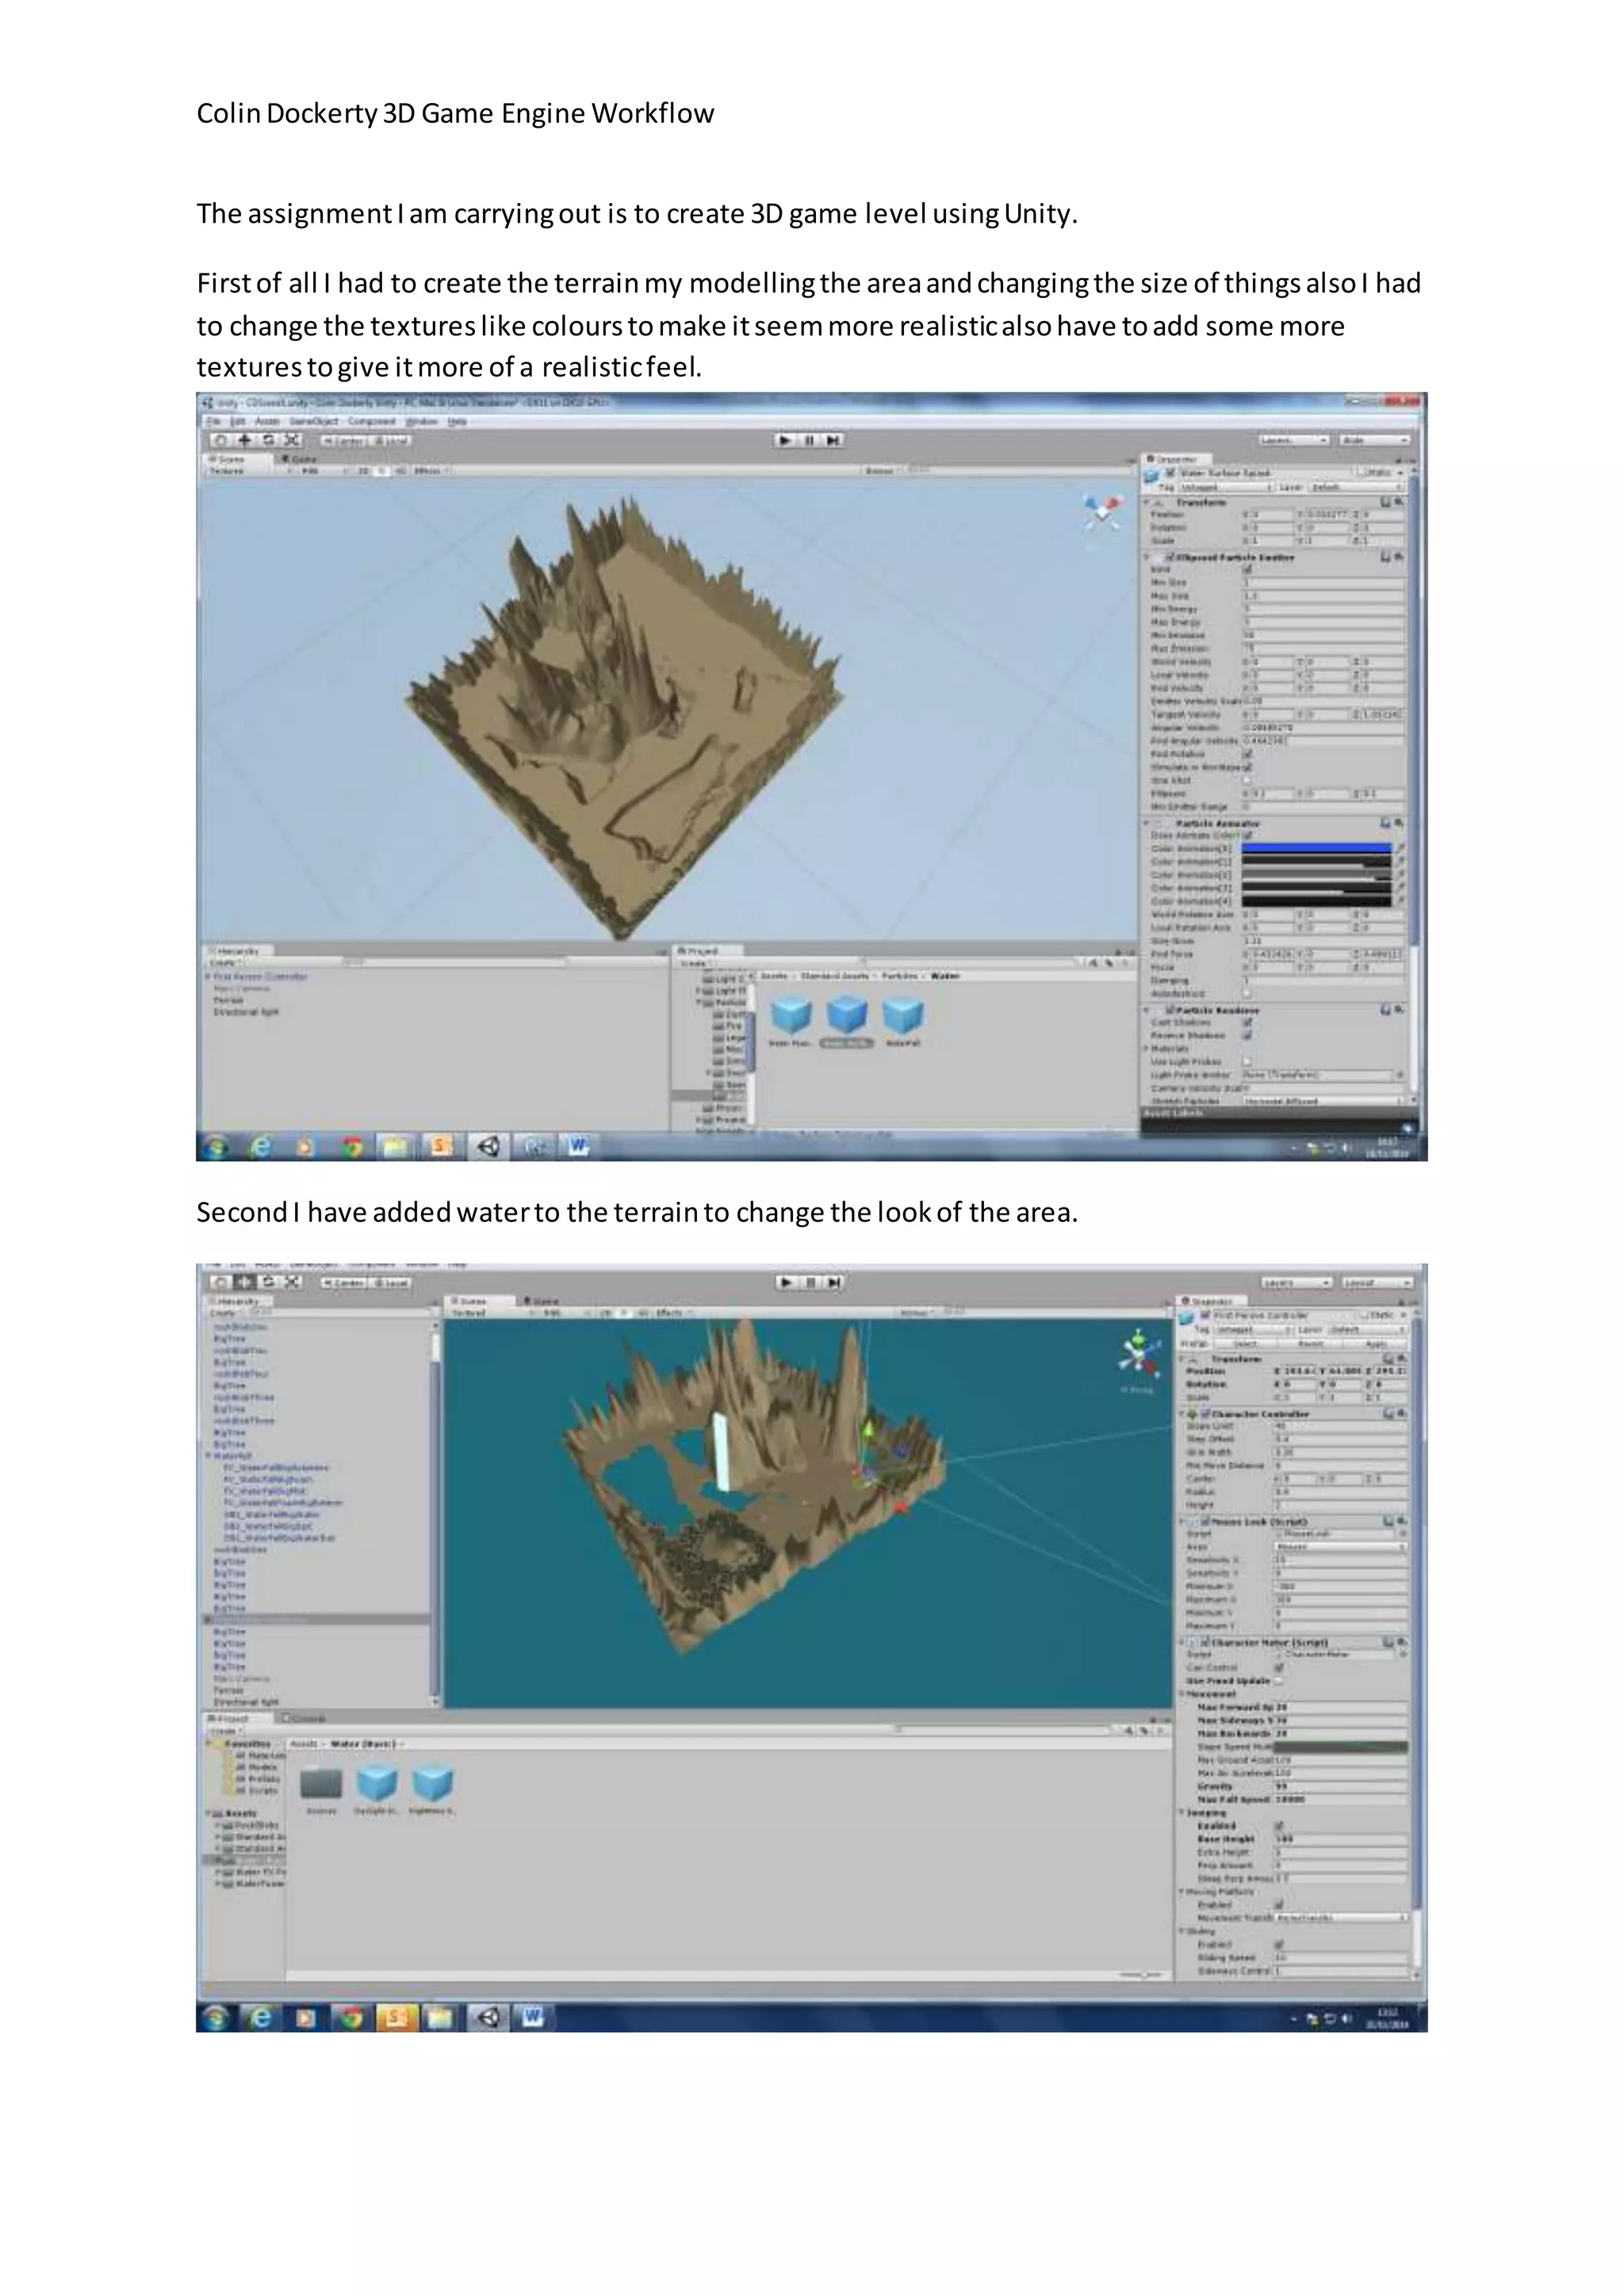Click prefab Select button in second Inspector

click(1247, 1344)
